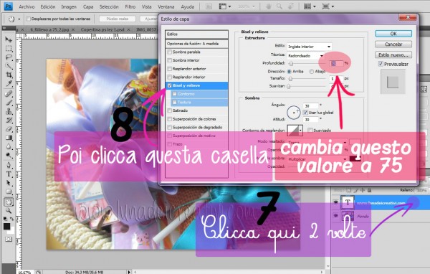
Task: Click the Profundidad percentage input field
Action: tap(336, 63)
